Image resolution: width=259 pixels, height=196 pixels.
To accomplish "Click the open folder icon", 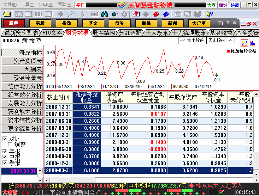I will point(7,14).
